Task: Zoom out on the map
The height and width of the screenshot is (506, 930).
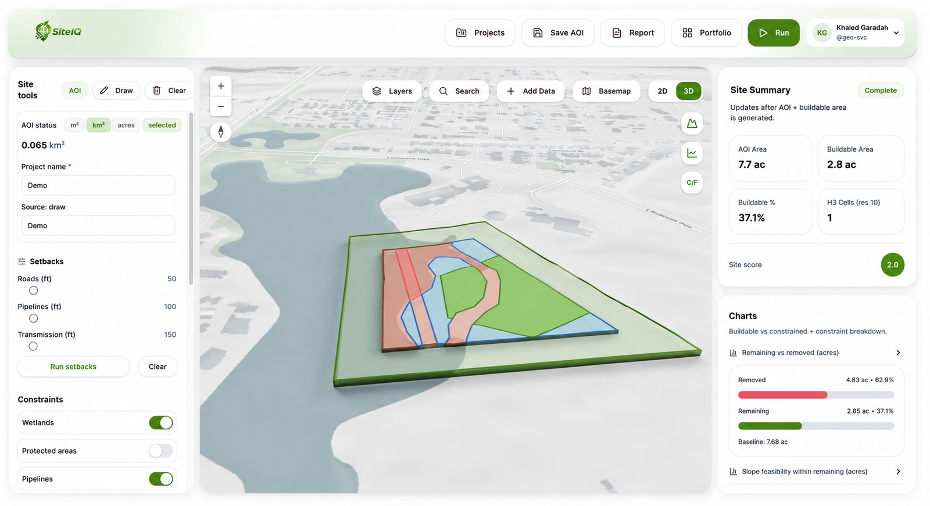Action: pos(221,106)
